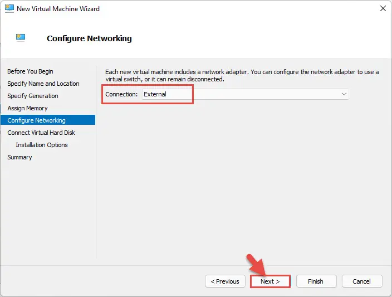This screenshot has height=297, width=392.
Task: Go to the Summary step
Action: tap(19, 157)
